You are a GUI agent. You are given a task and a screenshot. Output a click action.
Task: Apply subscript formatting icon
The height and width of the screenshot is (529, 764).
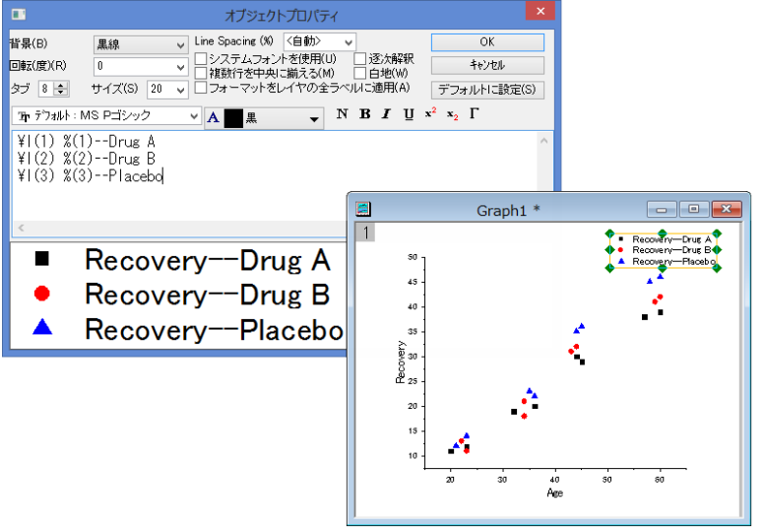452,115
